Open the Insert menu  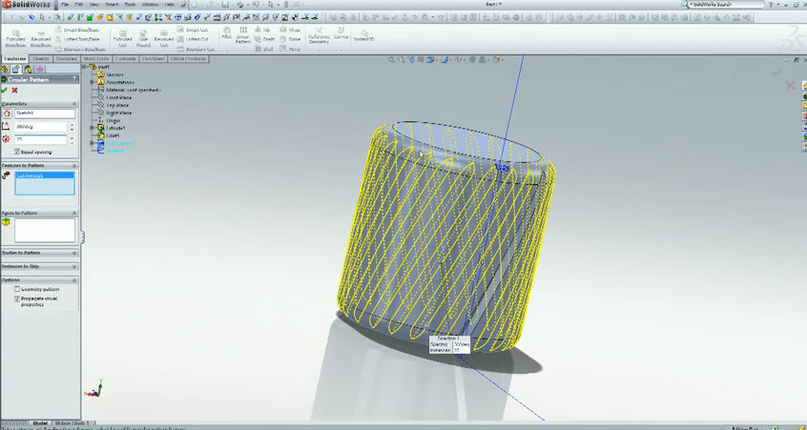click(x=112, y=4)
